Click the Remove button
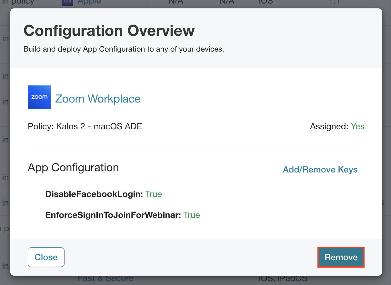This screenshot has width=391, height=285. point(341,257)
